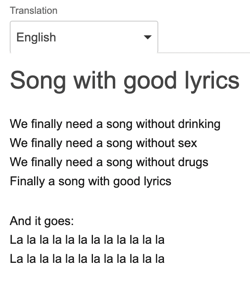250x286 pixels.
Task: Click the lyric line ending 'without sex'
Action: tap(103, 143)
